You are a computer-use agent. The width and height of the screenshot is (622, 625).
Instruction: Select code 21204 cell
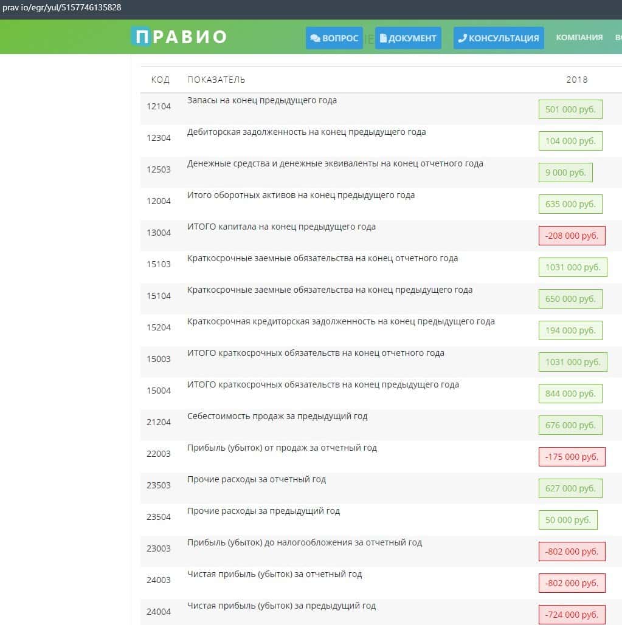point(159,422)
